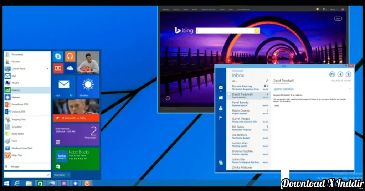Open the Help+Tips icon on the taskbar
Viewport: 365px width, 191px height.
[x=87, y=183]
